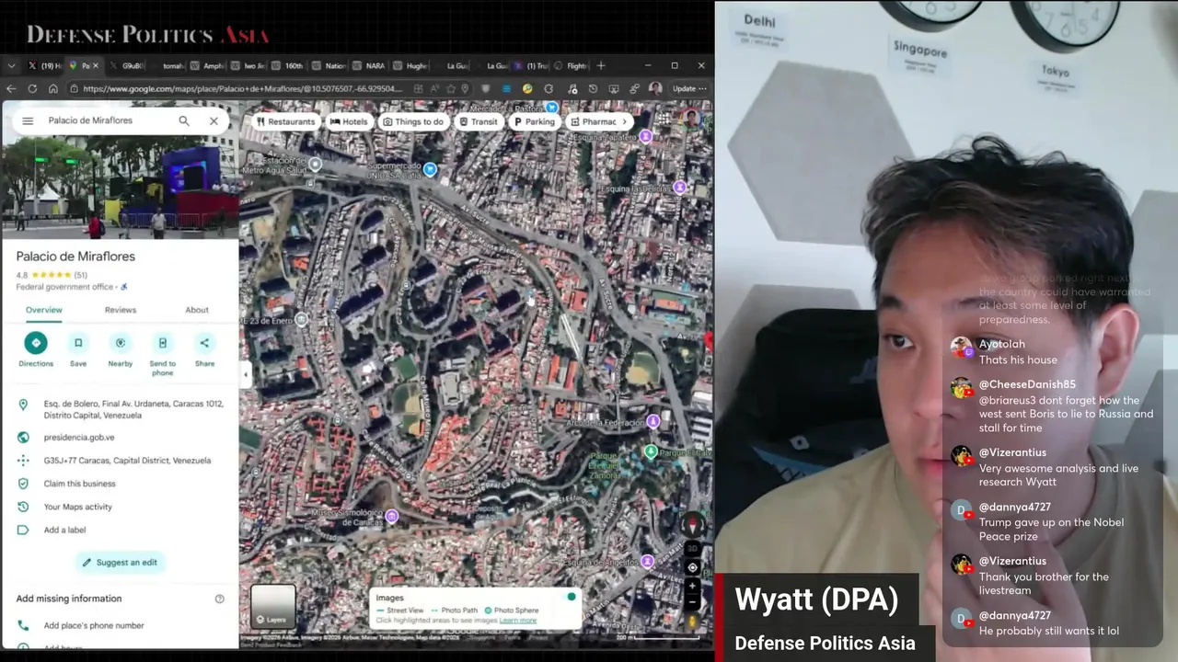The height and width of the screenshot is (662, 1178).
Task: Click the browser home icon
Action: (53, 88)
